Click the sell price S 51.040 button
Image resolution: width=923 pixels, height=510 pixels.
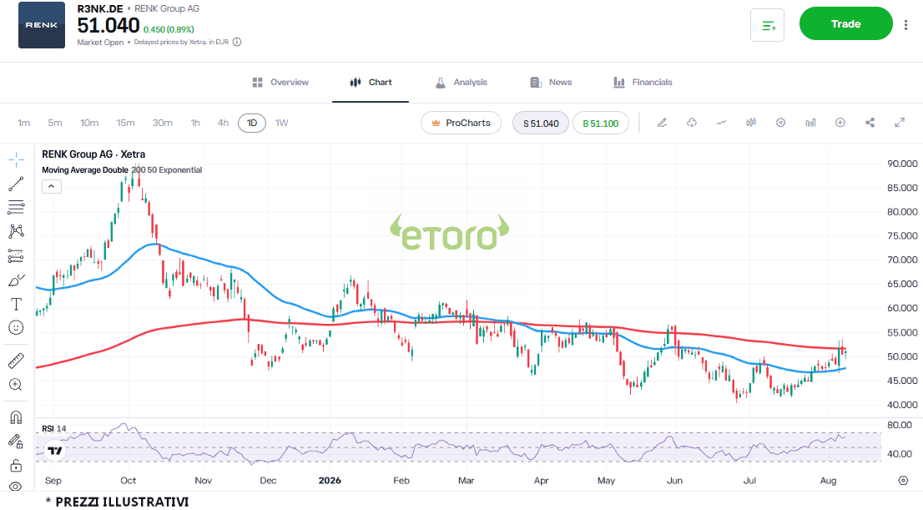click(x=541, y=123)
